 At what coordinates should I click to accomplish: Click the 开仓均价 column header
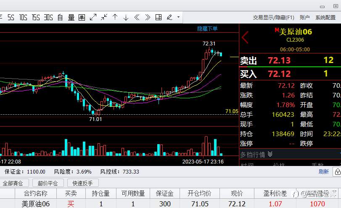(199, 193)
